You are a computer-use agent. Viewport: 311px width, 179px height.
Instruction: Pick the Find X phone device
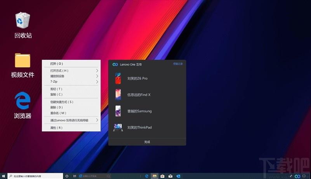(x=118, y=95)
